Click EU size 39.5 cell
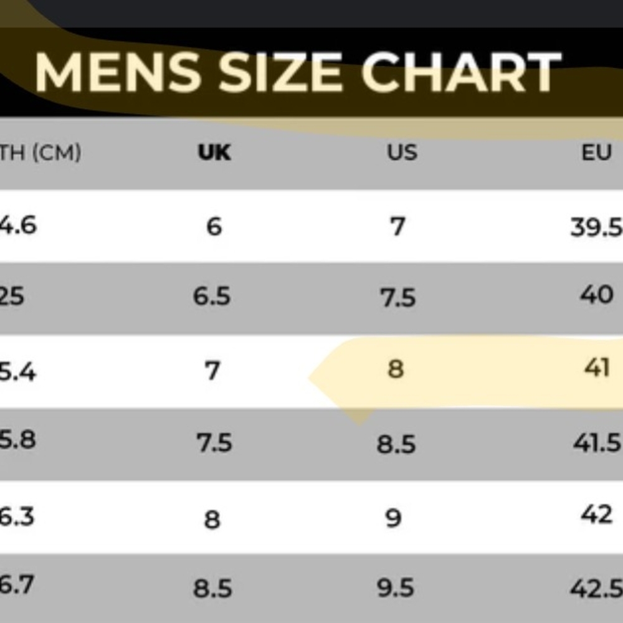This screenshot has width=623, height=623. [x=596, y=227]
